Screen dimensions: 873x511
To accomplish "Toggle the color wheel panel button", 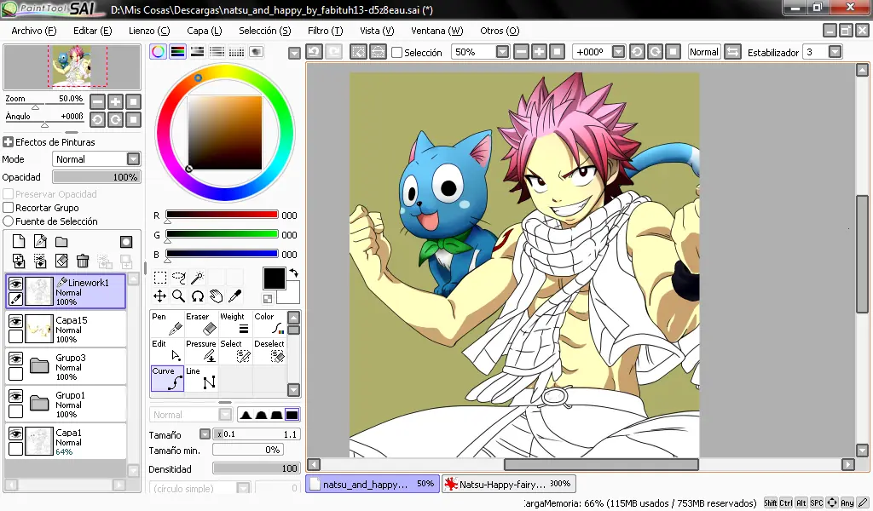I will click(x=158, y=52).
